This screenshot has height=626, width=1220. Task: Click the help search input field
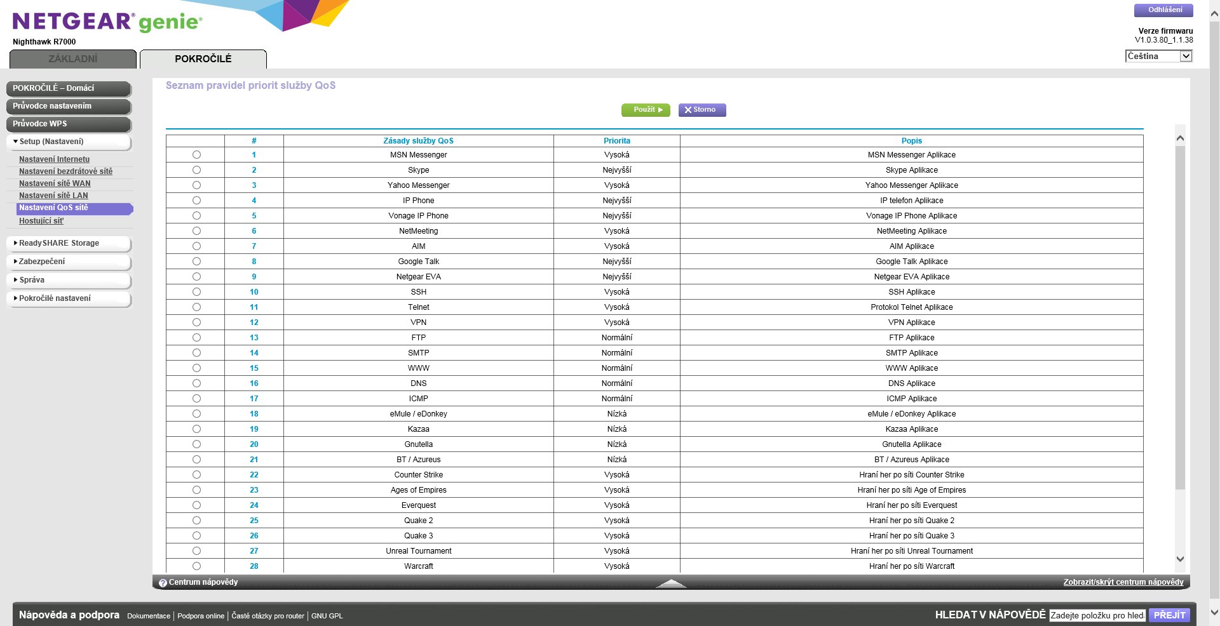(1097, 615)
